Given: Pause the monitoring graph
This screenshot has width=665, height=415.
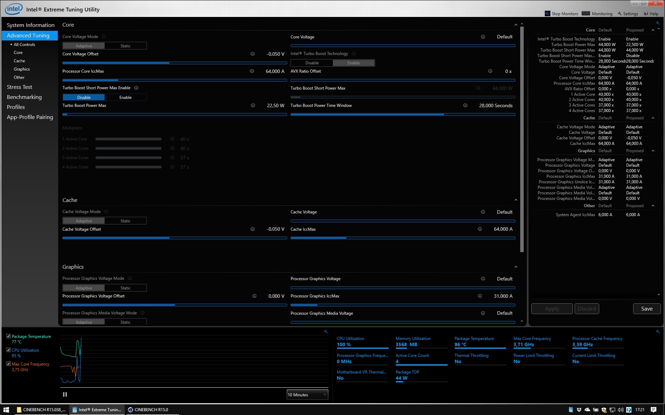Looking at the screenshot, I should pos(65,394).
